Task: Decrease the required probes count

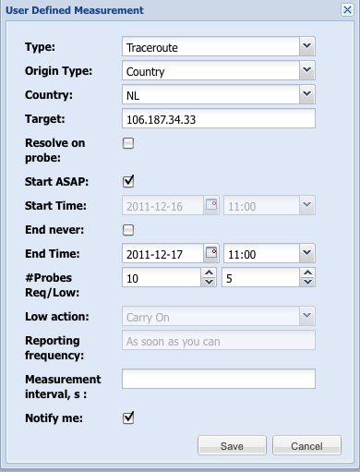Action: (210, 282)
